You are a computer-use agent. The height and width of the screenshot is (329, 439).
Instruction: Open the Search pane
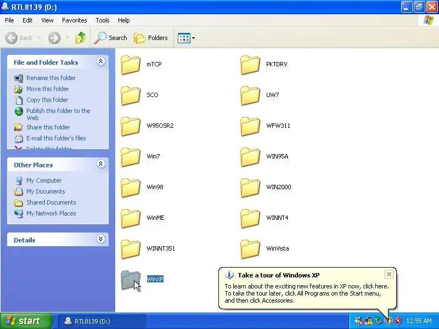[x=111, y=38]
